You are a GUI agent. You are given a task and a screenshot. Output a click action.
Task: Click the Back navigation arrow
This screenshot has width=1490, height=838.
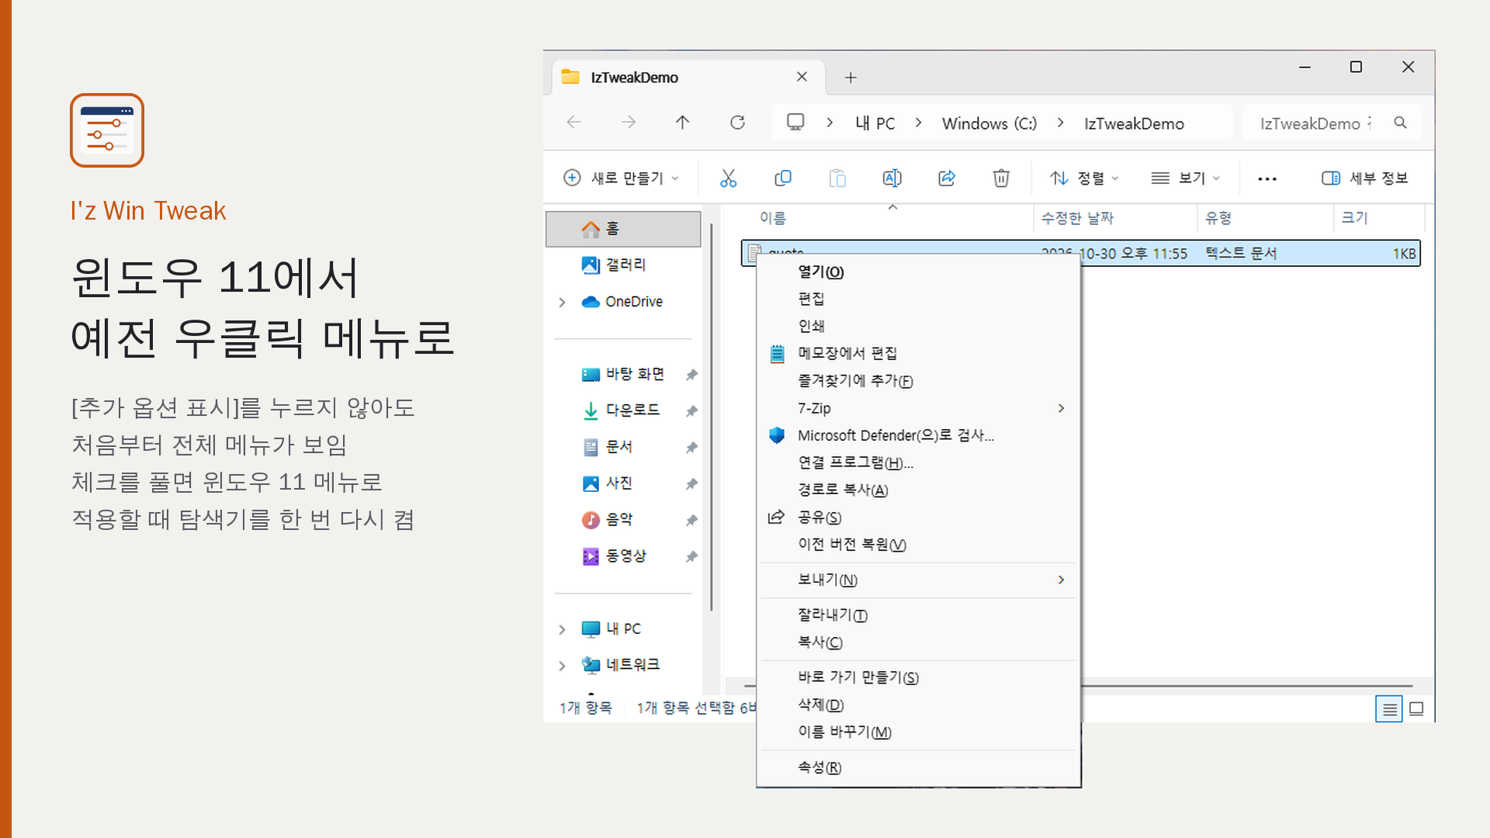pos(574,123)
